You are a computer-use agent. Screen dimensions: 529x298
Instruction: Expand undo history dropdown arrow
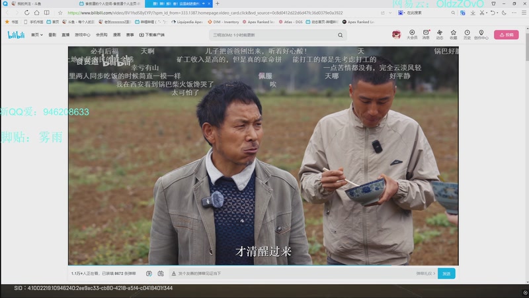point(497,13)
